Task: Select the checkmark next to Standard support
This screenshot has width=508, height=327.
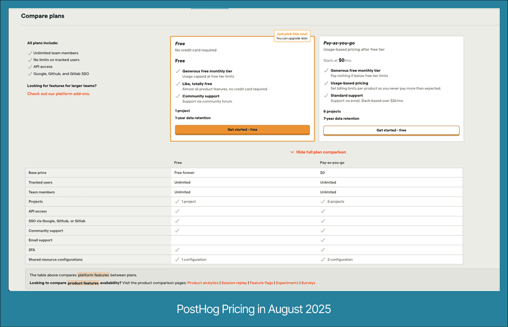Action: [x=325, y=95]
